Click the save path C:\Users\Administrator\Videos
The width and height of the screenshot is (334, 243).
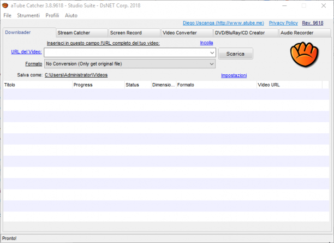76,75
